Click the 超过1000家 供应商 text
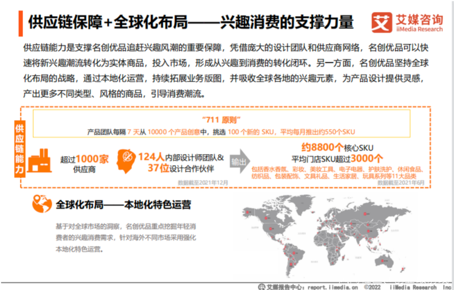454x290 pixels. point(84,164)
